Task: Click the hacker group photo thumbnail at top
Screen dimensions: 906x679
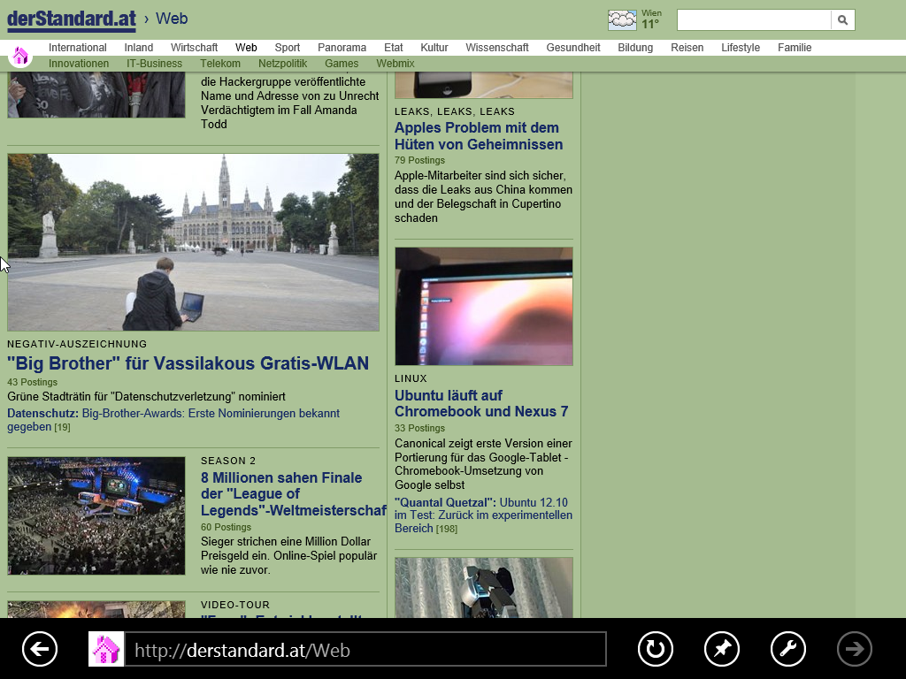Action: tap(96, 95)
